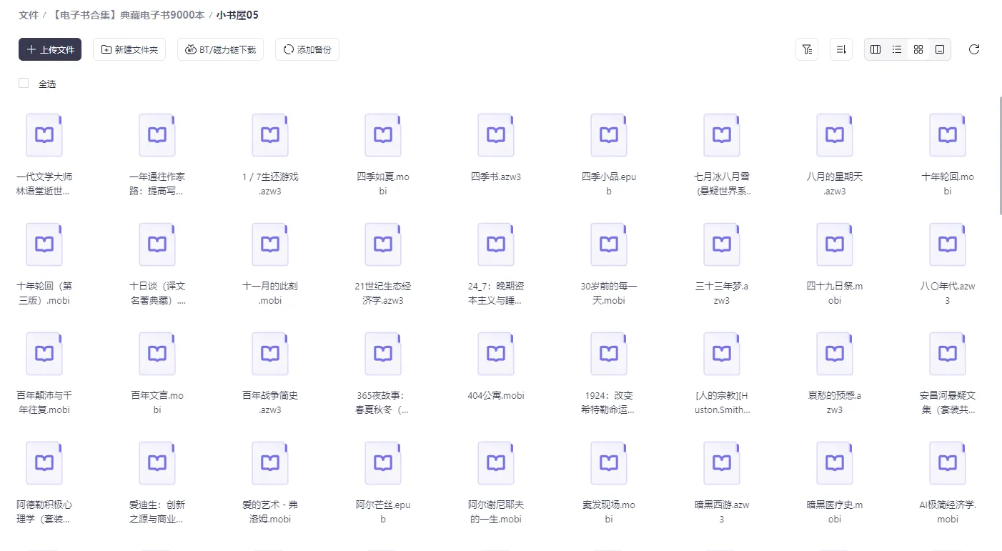This screenshot has height=551, width=1002.
Task: Switch to grid icon view
Action: coord(918,49)
